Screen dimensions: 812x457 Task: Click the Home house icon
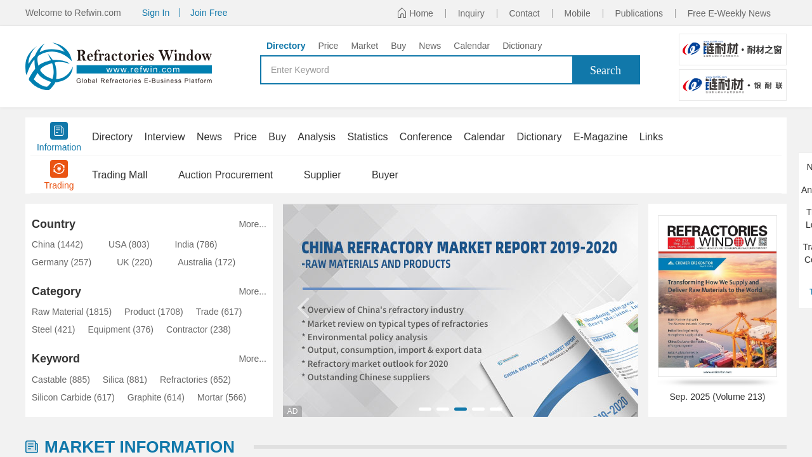coord(402,13)
